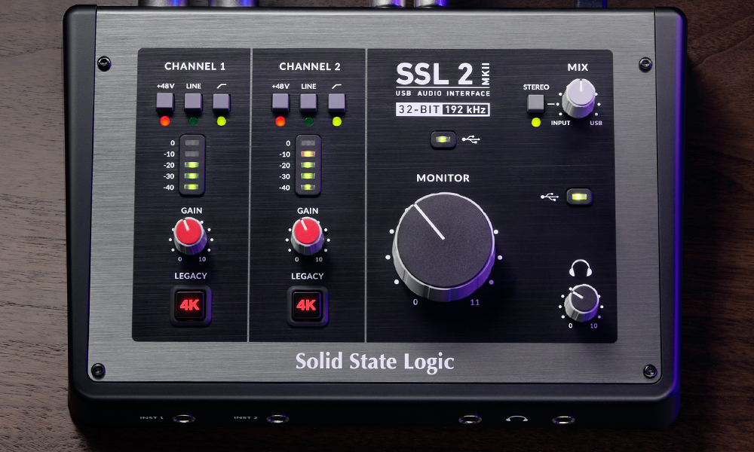754x452 pixels.
Task: Click the Mix knob between Input and USB
Action: tap(578, 97)
